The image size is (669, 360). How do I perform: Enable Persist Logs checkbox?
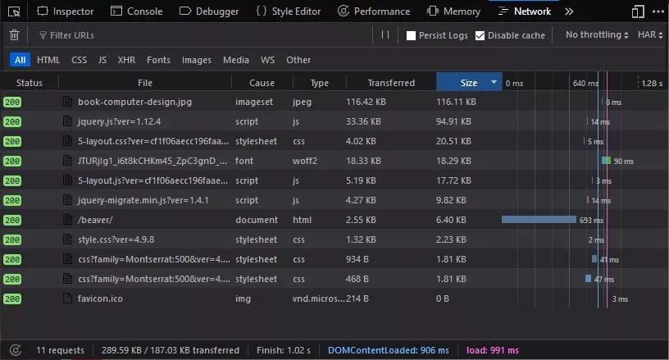(x=412, y=35)
